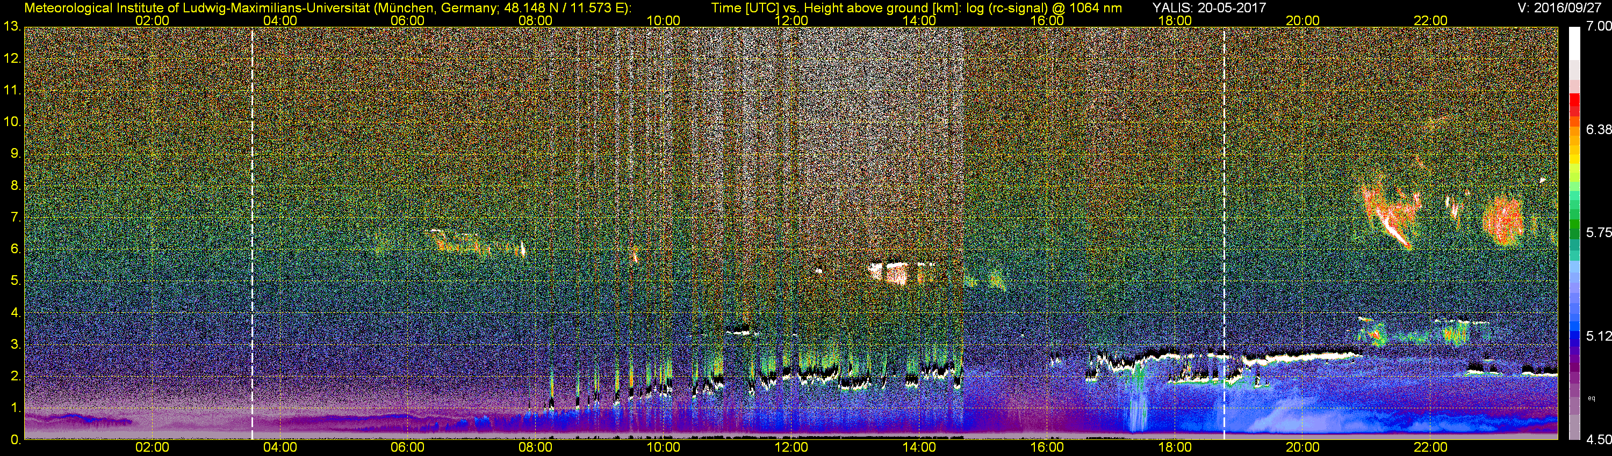
Task: Click 04:00 on the bottom time axis
Action: tap(280, 447)
